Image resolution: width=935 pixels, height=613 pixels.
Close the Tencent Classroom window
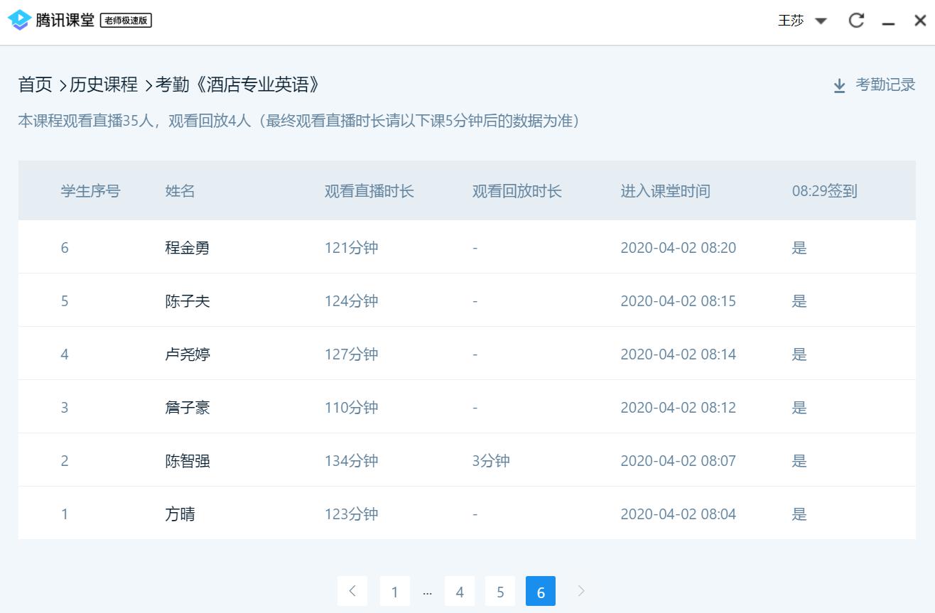coord(919,21)
